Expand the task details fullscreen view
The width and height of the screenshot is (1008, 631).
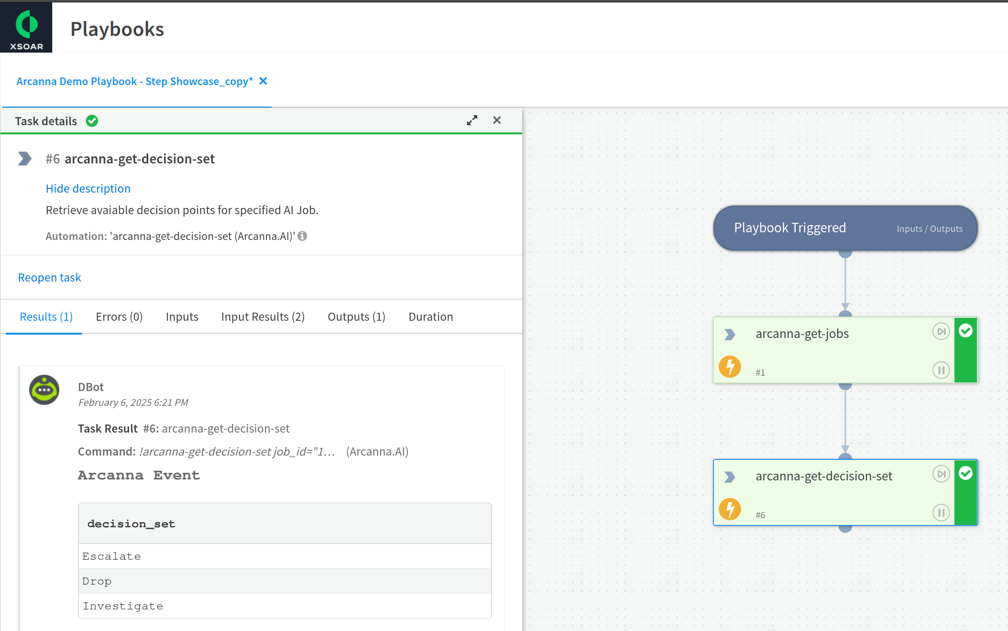472,120
